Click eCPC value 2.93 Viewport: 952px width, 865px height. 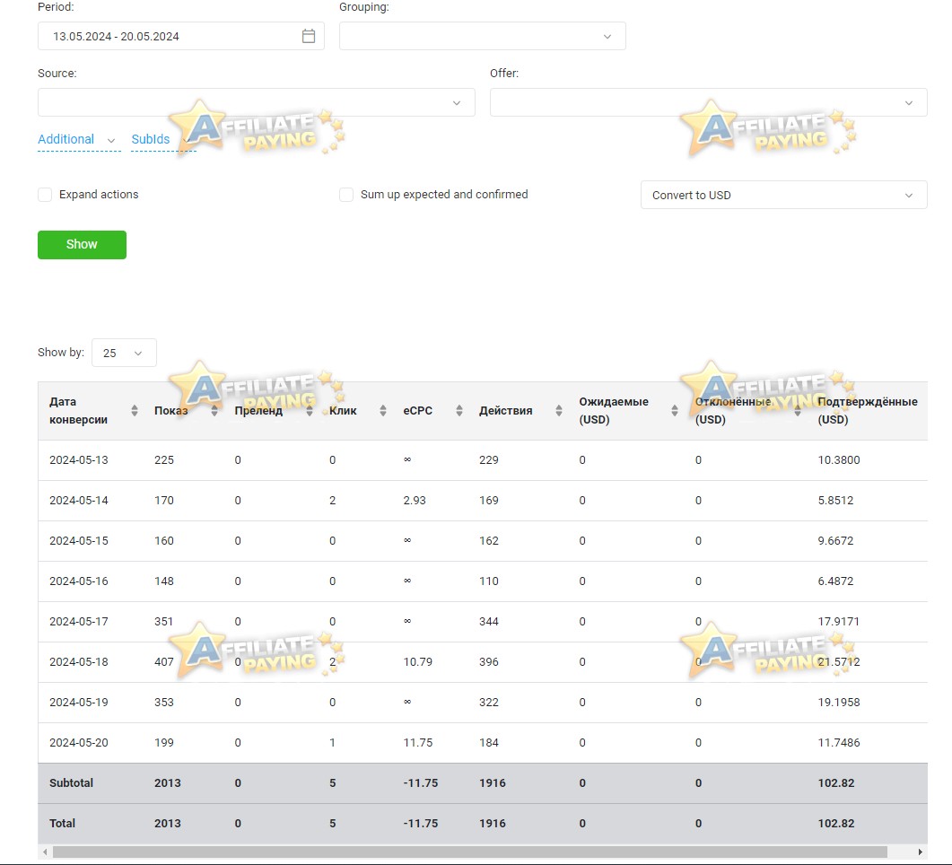click(x=415, y=500)
